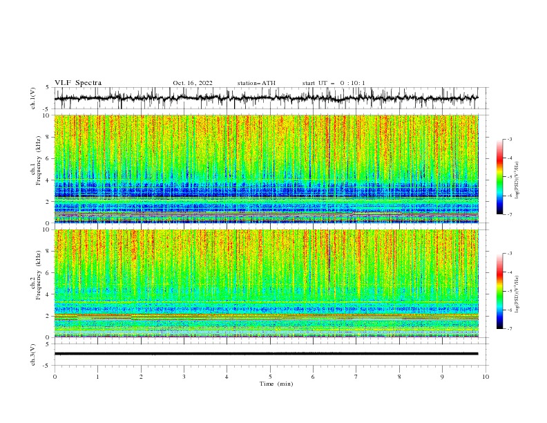Click the ch.1 "Frequency (kHz)" axis label
This screenshot has width=547, height=423.
[x=39, y=160]
